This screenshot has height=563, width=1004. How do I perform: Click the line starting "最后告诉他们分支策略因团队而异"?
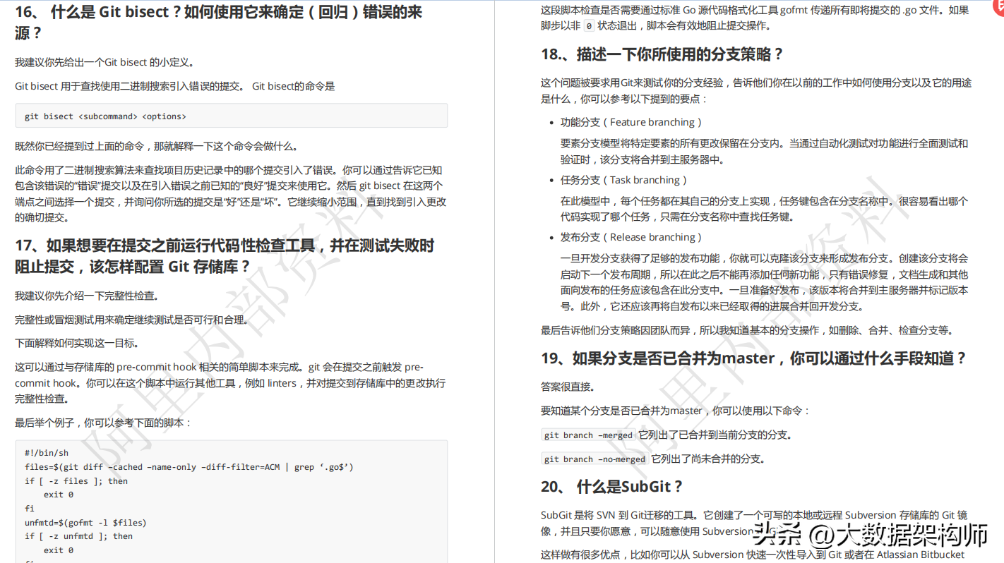tap(748, 330)
